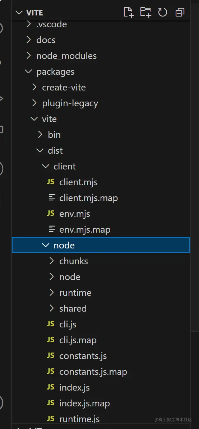Click the New Folder icon in explorer header
This screenshot has width=199, height=429.
(x=145, y=12)
